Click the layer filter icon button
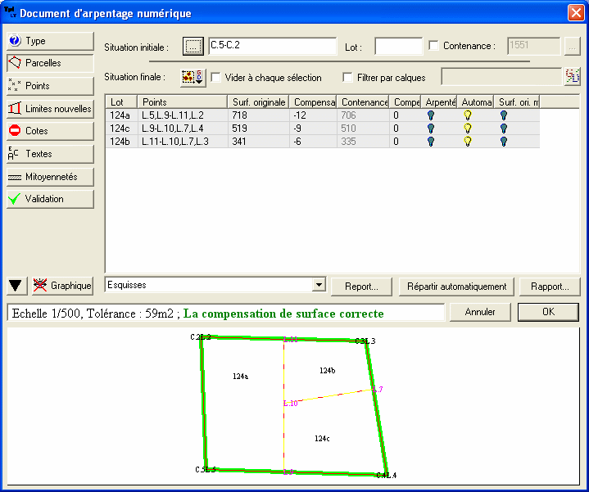 pyautogui.click(x=572, y=77)
